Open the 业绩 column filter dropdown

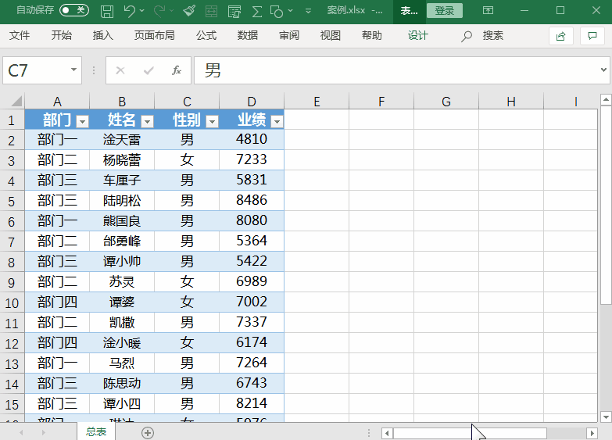pyautogui.click(x=277, y=121)
